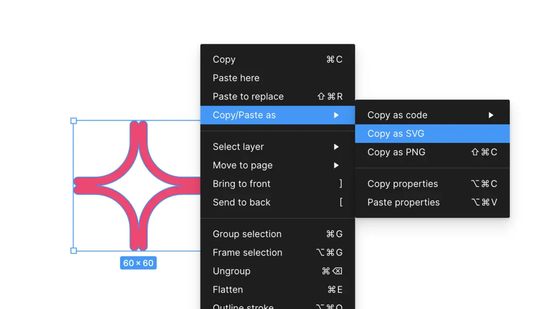
Task: Choose Copy as PNG
Action: click(x=396, y=152)
